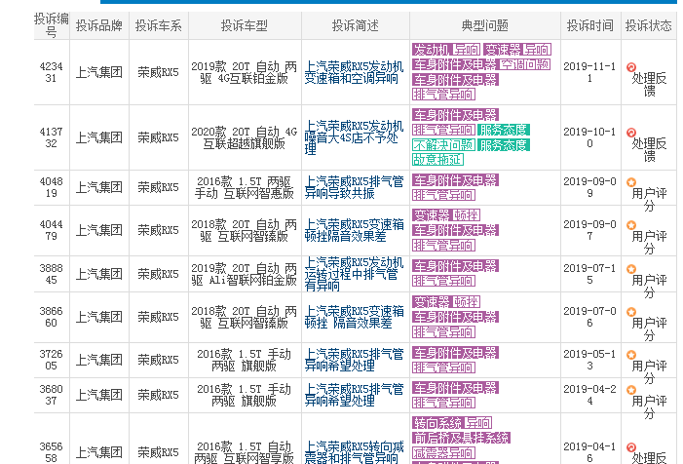Viewport: 683px width, 464px height.
Task: Open complaint link 上汽荣威RX5发动机变速箱和空调异响
Action: [x=354, y=72]
